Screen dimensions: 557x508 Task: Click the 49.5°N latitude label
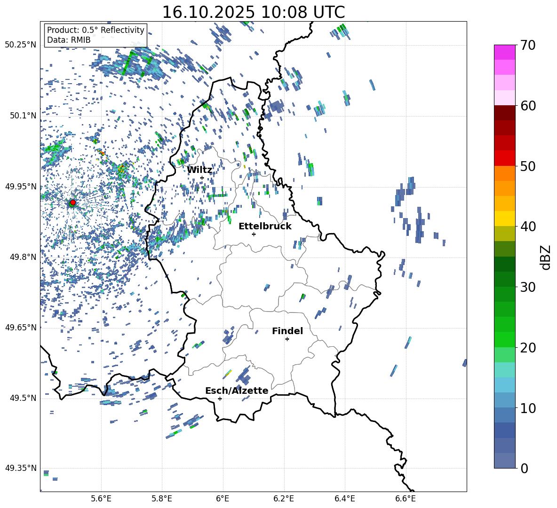23,398
